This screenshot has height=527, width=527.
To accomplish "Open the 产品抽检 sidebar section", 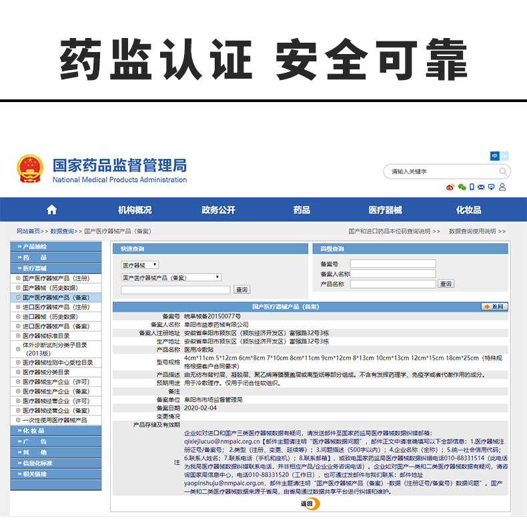I will [56, 247].
